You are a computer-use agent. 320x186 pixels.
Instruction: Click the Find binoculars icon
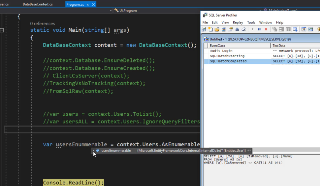pyautogui.click(x=237, y=29)
